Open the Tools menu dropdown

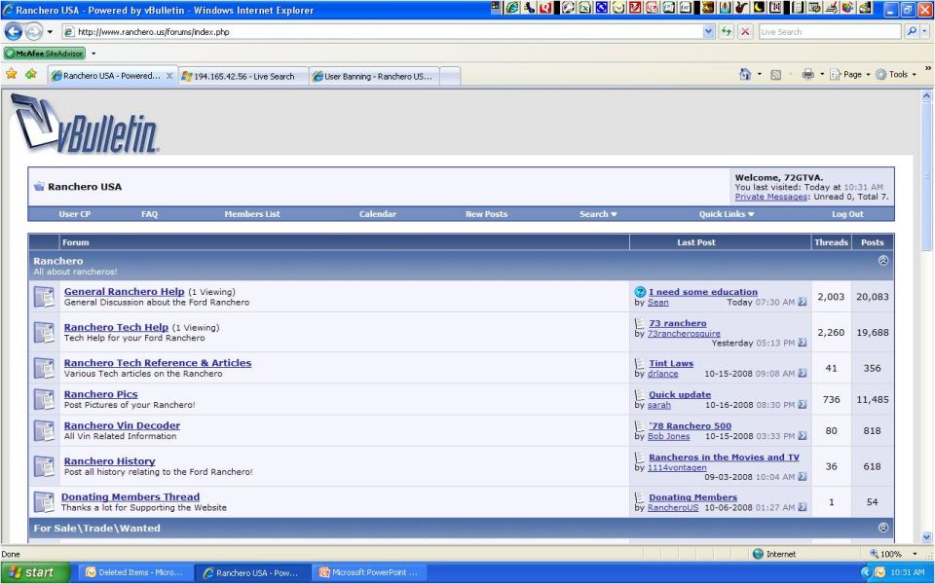[896, 75]
